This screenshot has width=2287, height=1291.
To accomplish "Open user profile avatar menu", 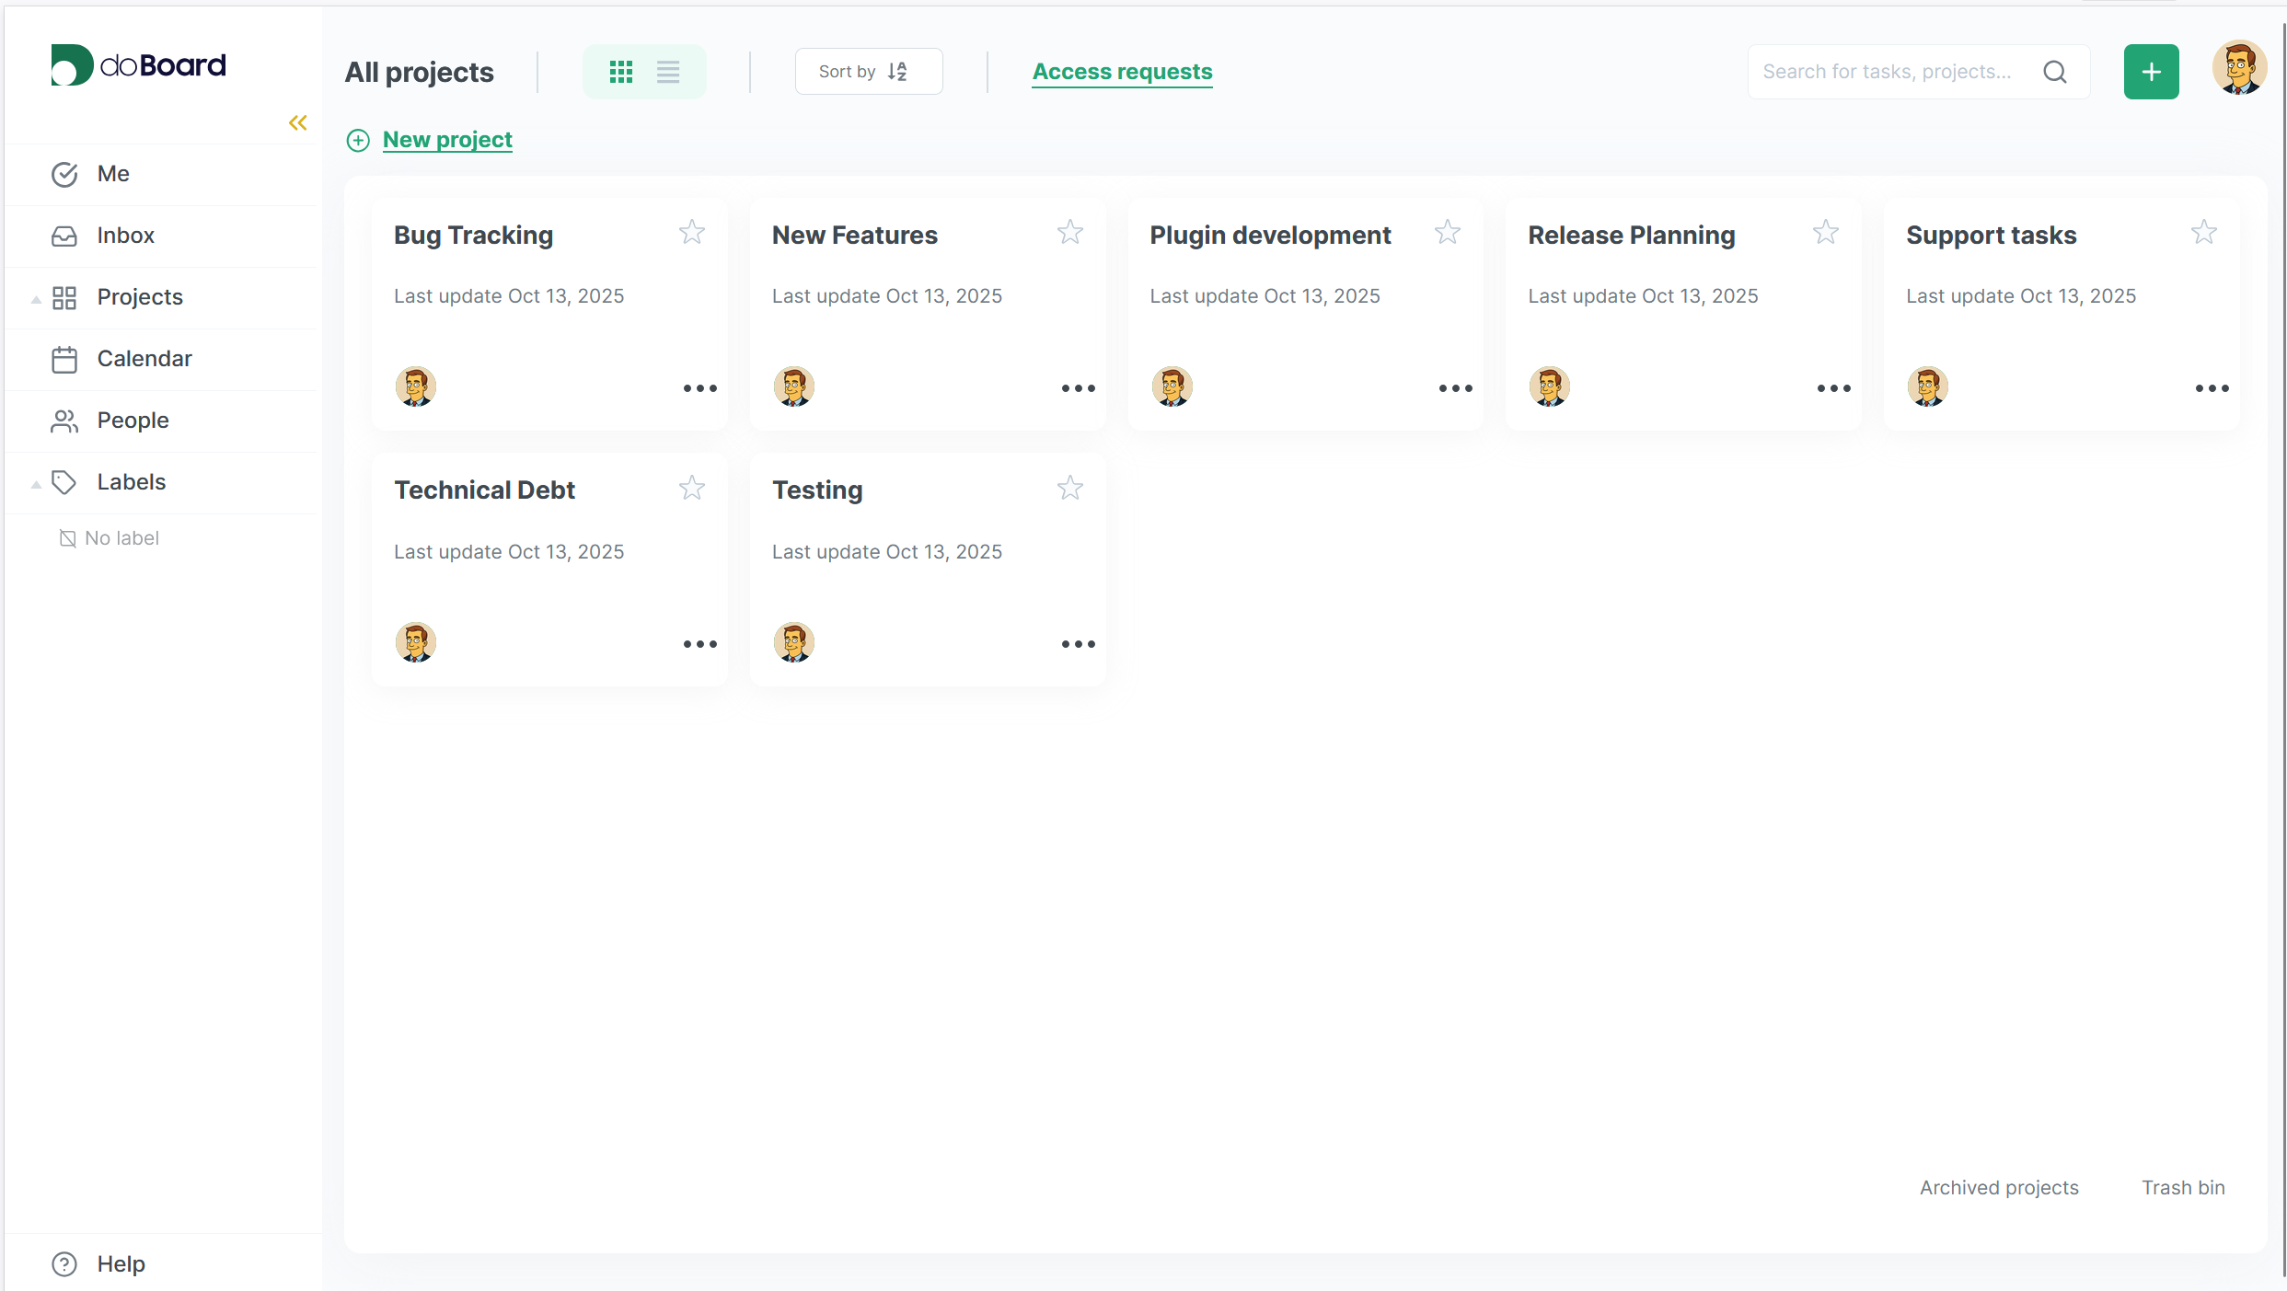I will click(2238, 68).
